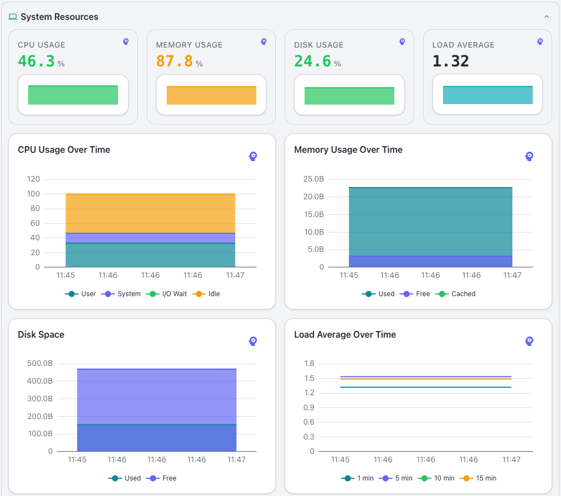Toggle 5 min series in Load Average legend
This screenshot has width=561, height=496.
point(395,478)
